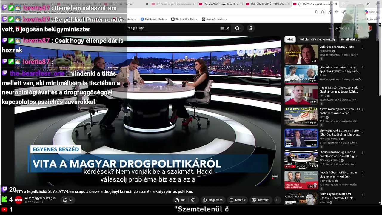Close the 'VITA a legalizációról' tab

pyautogui.click(x=336, y=4)
